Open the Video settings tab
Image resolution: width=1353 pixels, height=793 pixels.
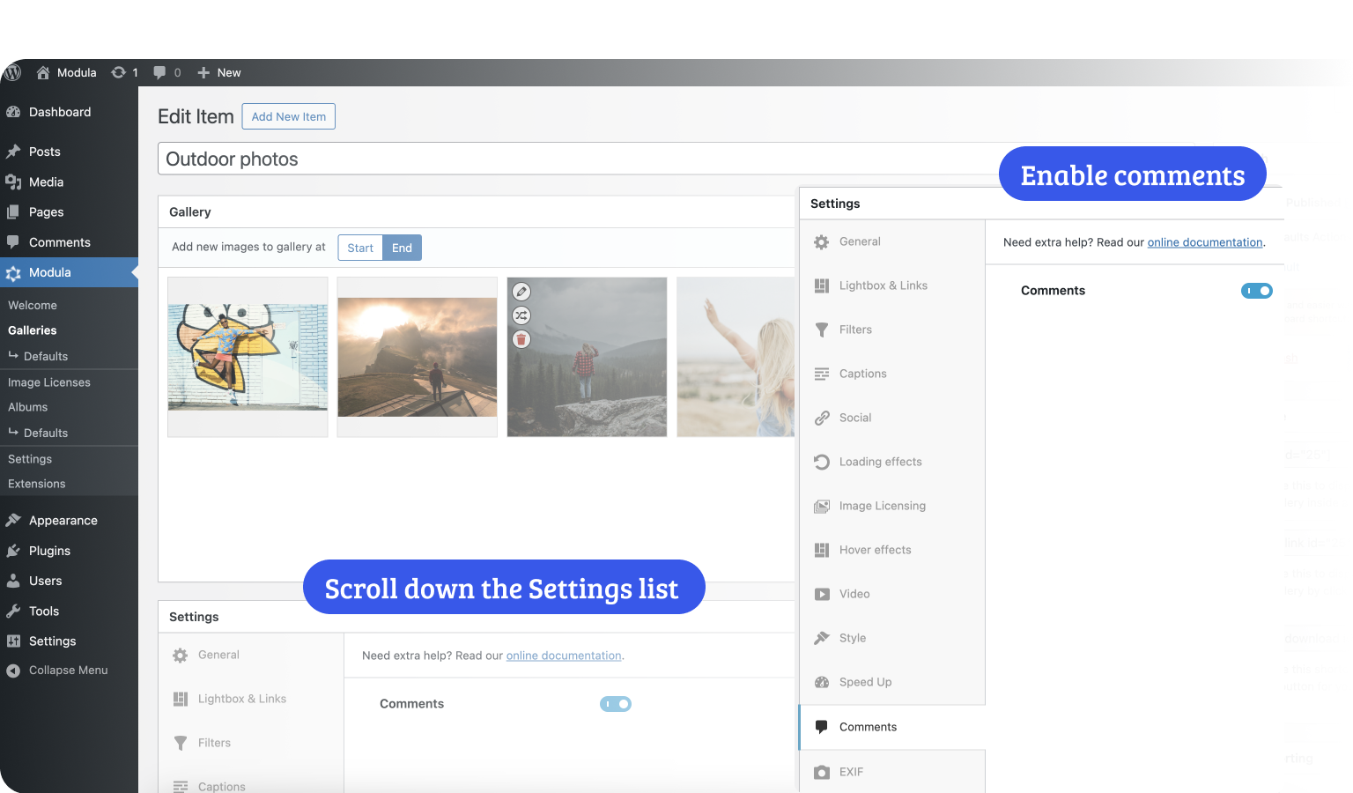point(854,594)
